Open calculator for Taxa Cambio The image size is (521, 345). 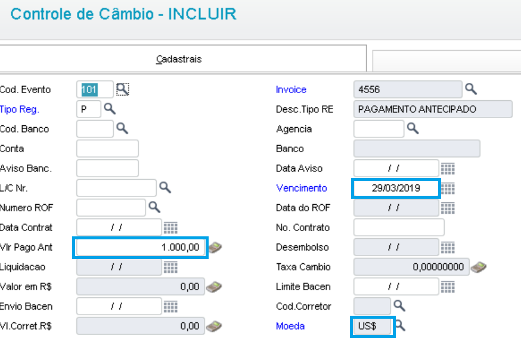tap(479, 267)
